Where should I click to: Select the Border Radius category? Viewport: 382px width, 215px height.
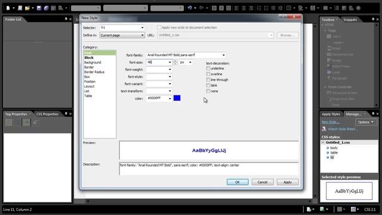click(x=94, y=72)
